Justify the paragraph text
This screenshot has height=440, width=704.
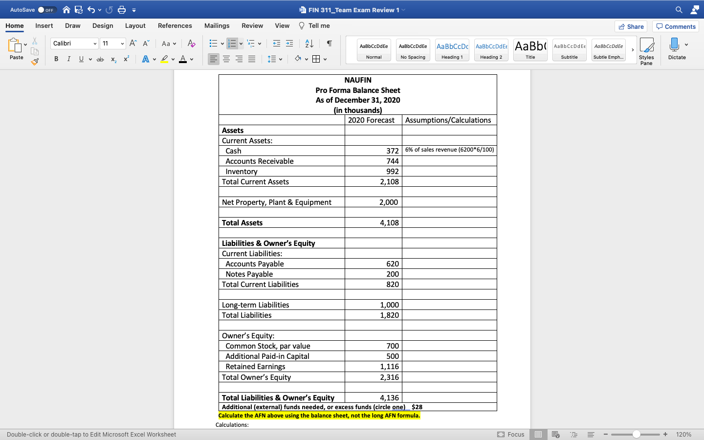252,59
